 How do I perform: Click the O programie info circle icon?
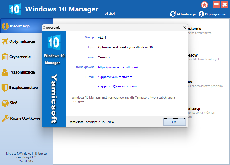tap(201, 14)
